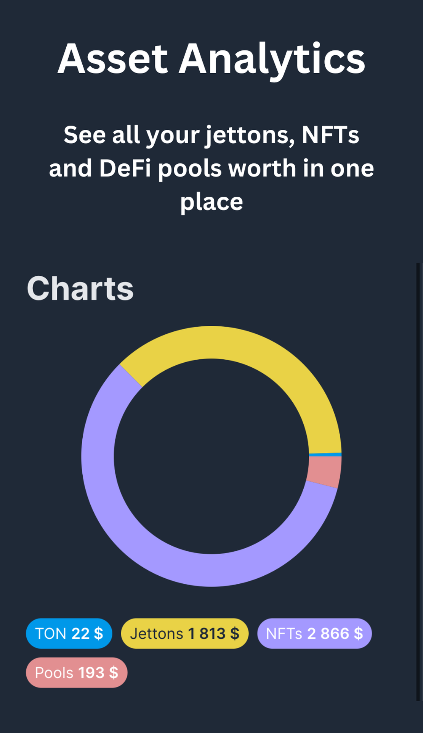Select the thin blue TON donut slice
Screen dimensions: 423x733
325,454
